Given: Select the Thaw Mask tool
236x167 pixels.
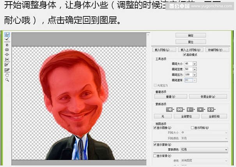Looking at the screenshot, I should point(7,69).
